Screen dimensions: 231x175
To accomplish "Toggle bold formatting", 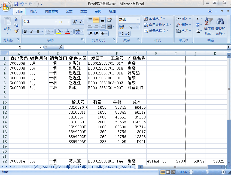I will [26, 31].
